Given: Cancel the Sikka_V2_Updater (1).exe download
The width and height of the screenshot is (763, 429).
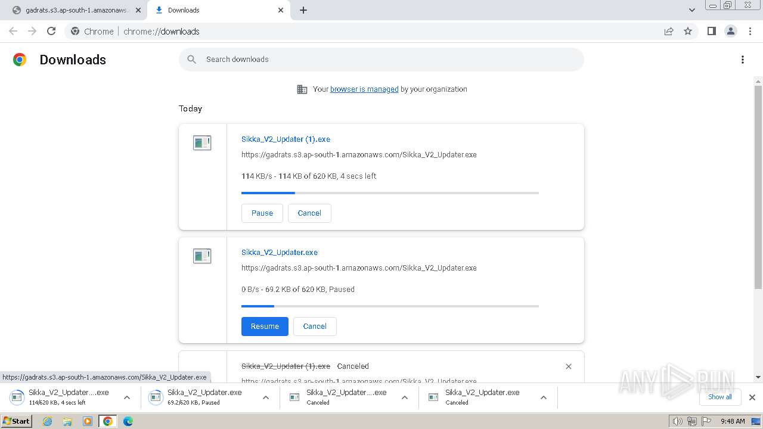Looking at the screenshot, I should [x=309, y=213].
